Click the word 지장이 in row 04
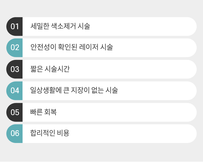This screenshot has height=162, width=203. 80,90
